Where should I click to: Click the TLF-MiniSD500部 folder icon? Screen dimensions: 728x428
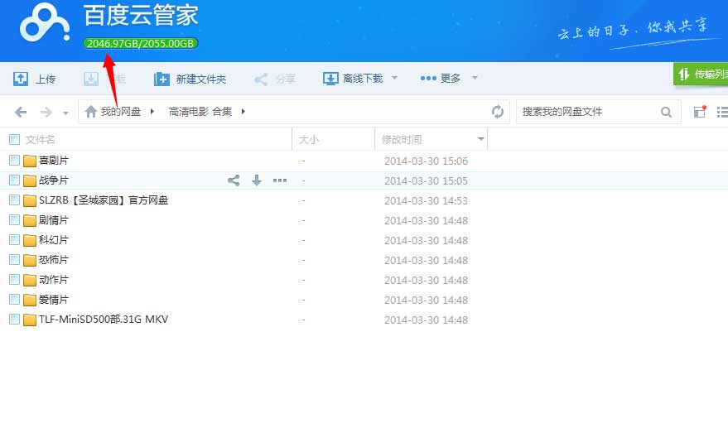30,320
